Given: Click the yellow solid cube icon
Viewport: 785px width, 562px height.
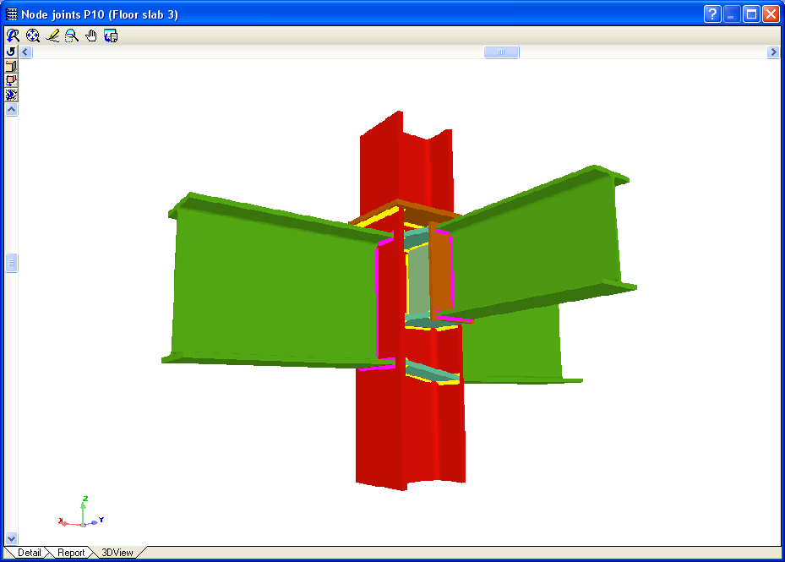Looking at the screenshot, I should tap(11, 66).
